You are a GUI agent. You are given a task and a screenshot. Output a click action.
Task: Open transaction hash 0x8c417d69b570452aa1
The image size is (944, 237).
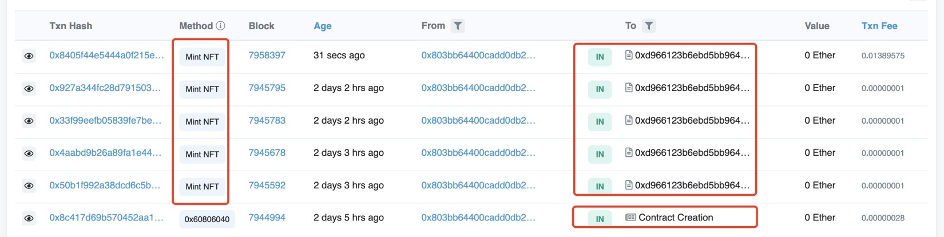[106, 218]
